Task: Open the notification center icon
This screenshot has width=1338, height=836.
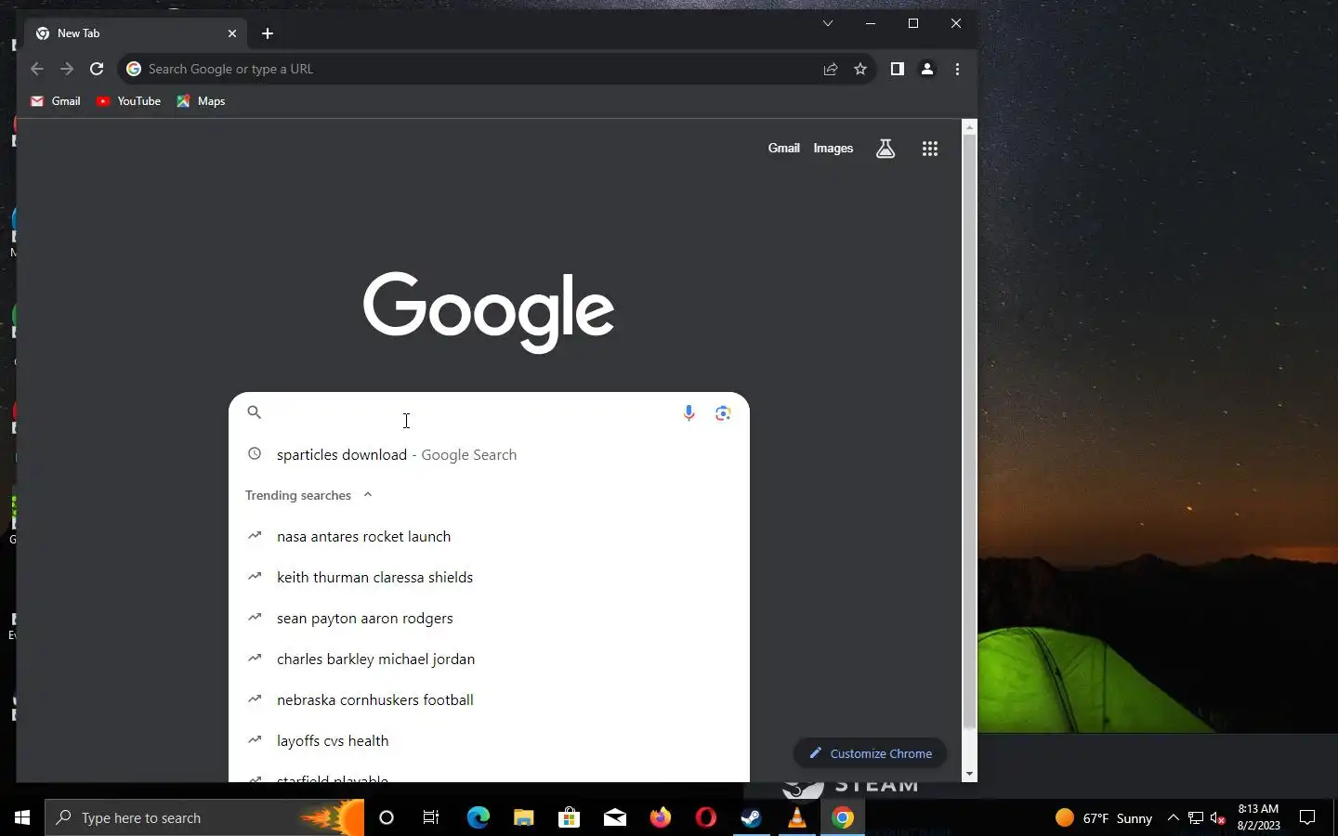Action: click(1307, 818)
